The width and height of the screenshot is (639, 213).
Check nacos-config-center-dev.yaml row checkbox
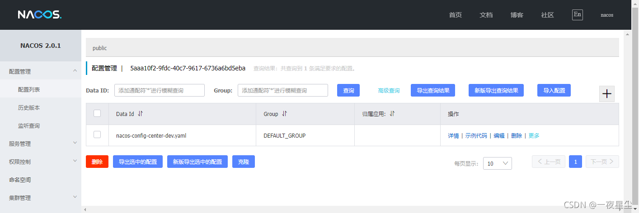point(97,134)
